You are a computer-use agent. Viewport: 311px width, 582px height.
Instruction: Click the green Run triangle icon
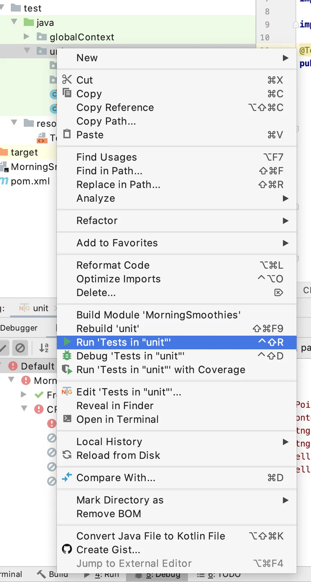pyautogui.click(x=67, y=342)
